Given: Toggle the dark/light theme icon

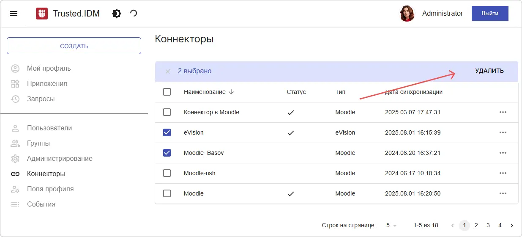Looking at the screenshot, I should pyautogui.click(x=117, y=14).
